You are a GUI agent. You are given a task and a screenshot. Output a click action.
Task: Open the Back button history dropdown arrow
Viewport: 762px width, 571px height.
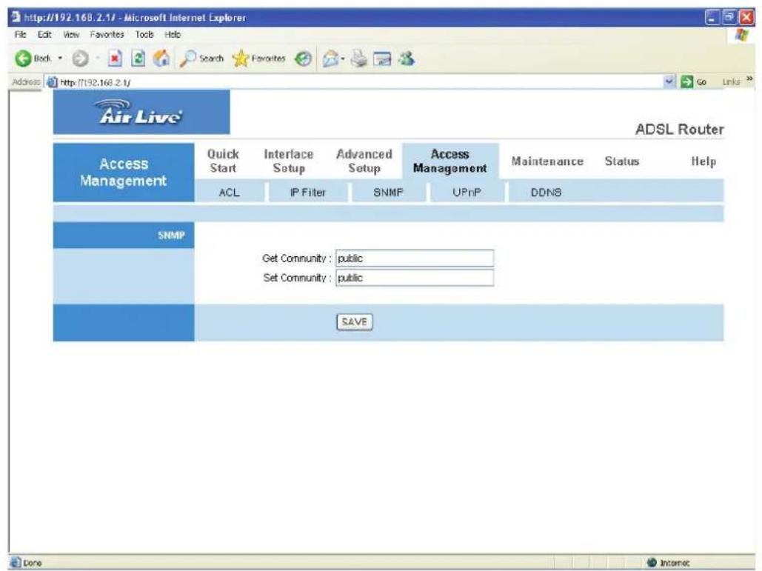click(x=60, y=59)
